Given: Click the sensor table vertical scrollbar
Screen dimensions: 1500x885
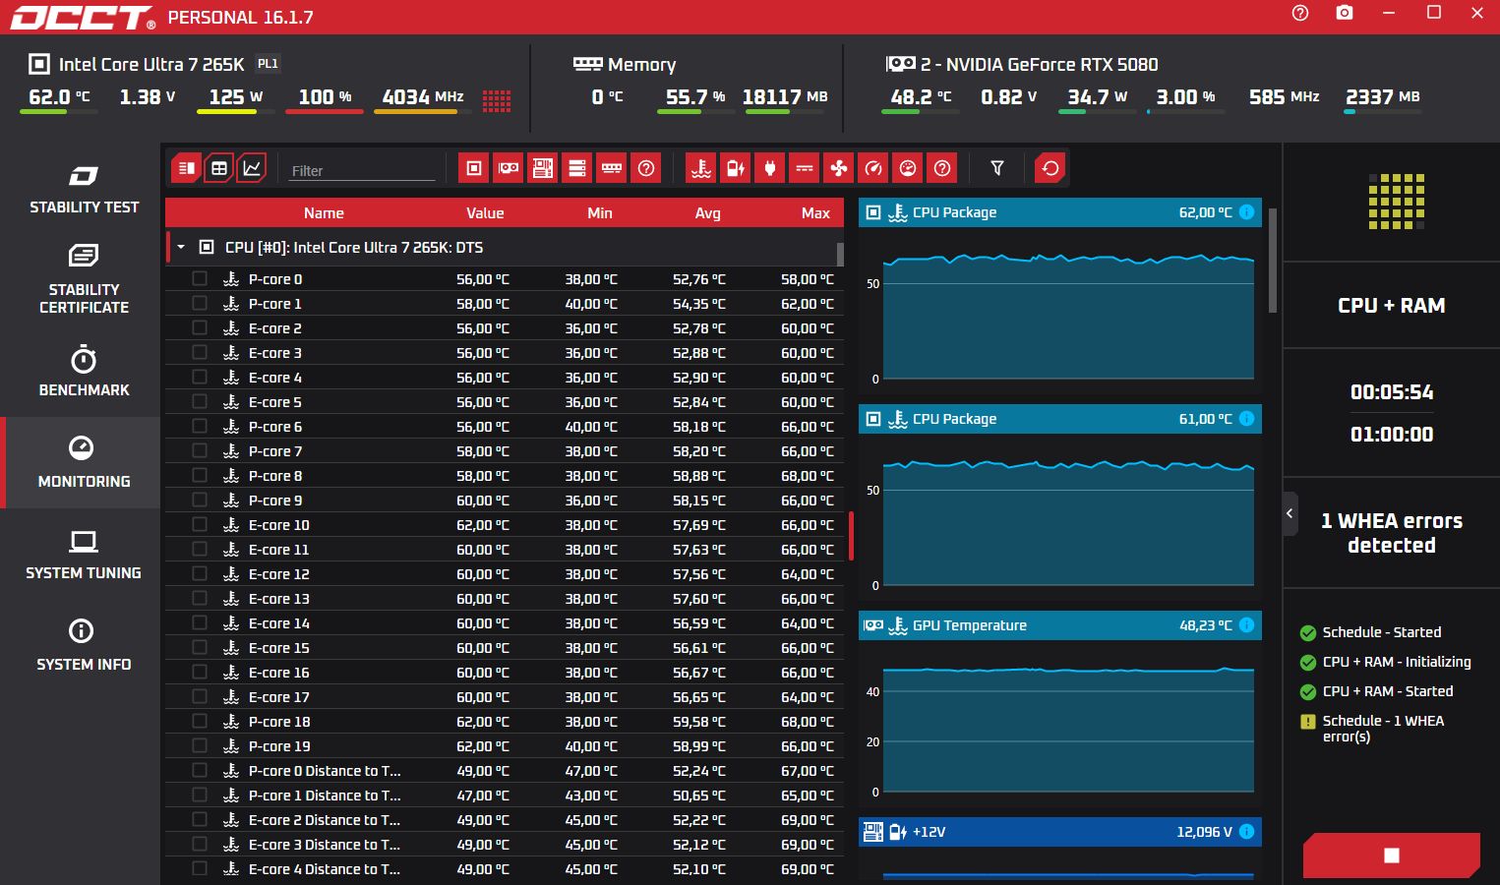Looking at the screenshot, I should click(x=841, y=255).
